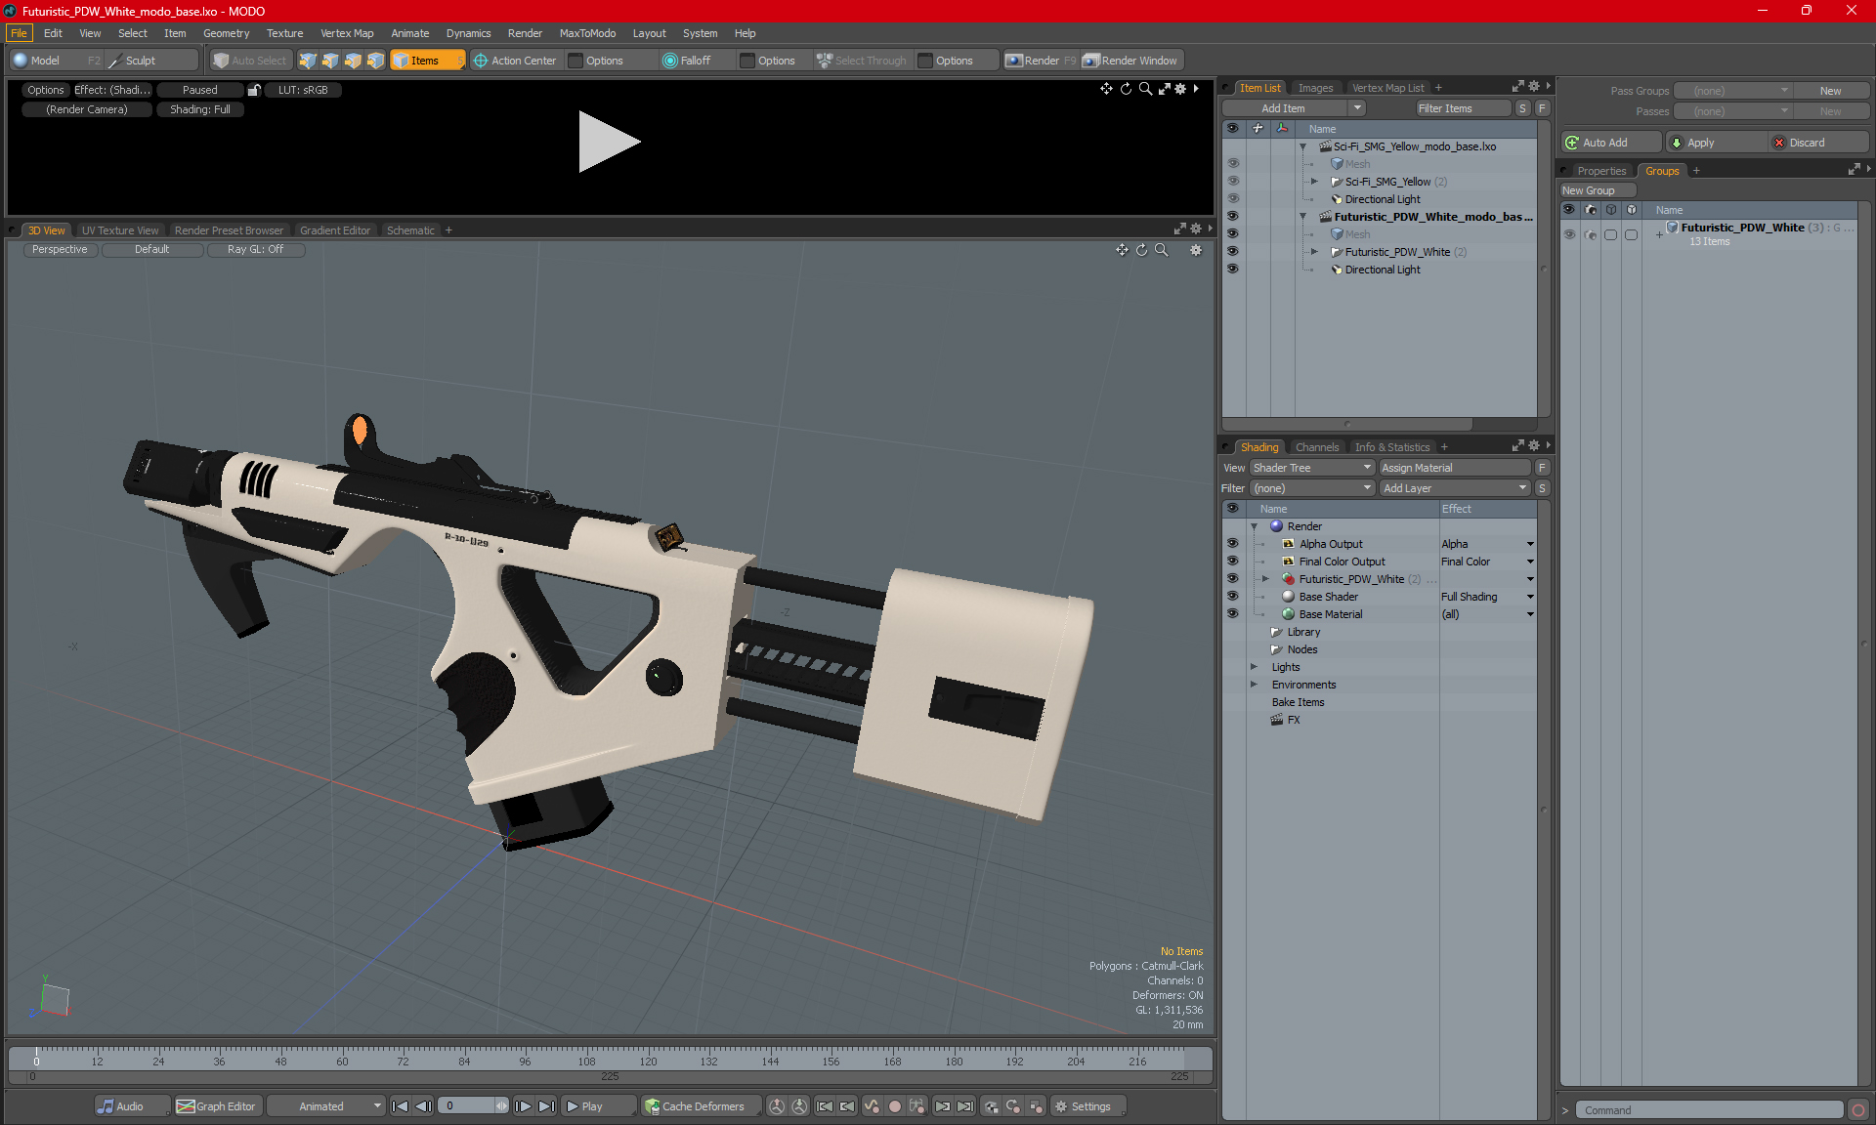Screen dimensions: 1876x1125
Task: Click the Render F9 button
Action: (1042, 61)
